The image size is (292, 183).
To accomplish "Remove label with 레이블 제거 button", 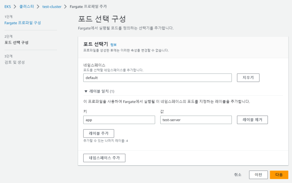I will (252, 120).
